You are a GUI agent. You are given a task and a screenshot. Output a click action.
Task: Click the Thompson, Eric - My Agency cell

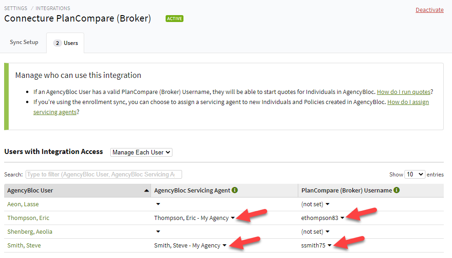[191, 218]
